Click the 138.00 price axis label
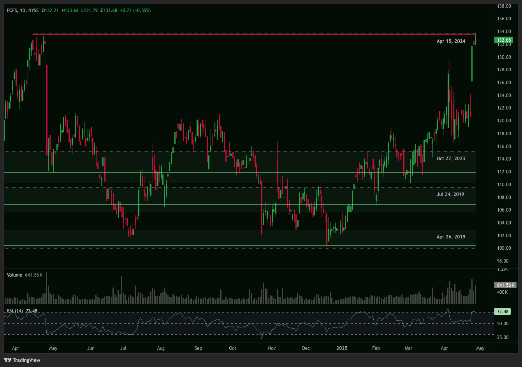This screenshot has width=522, height=367. tap(504, 6)
